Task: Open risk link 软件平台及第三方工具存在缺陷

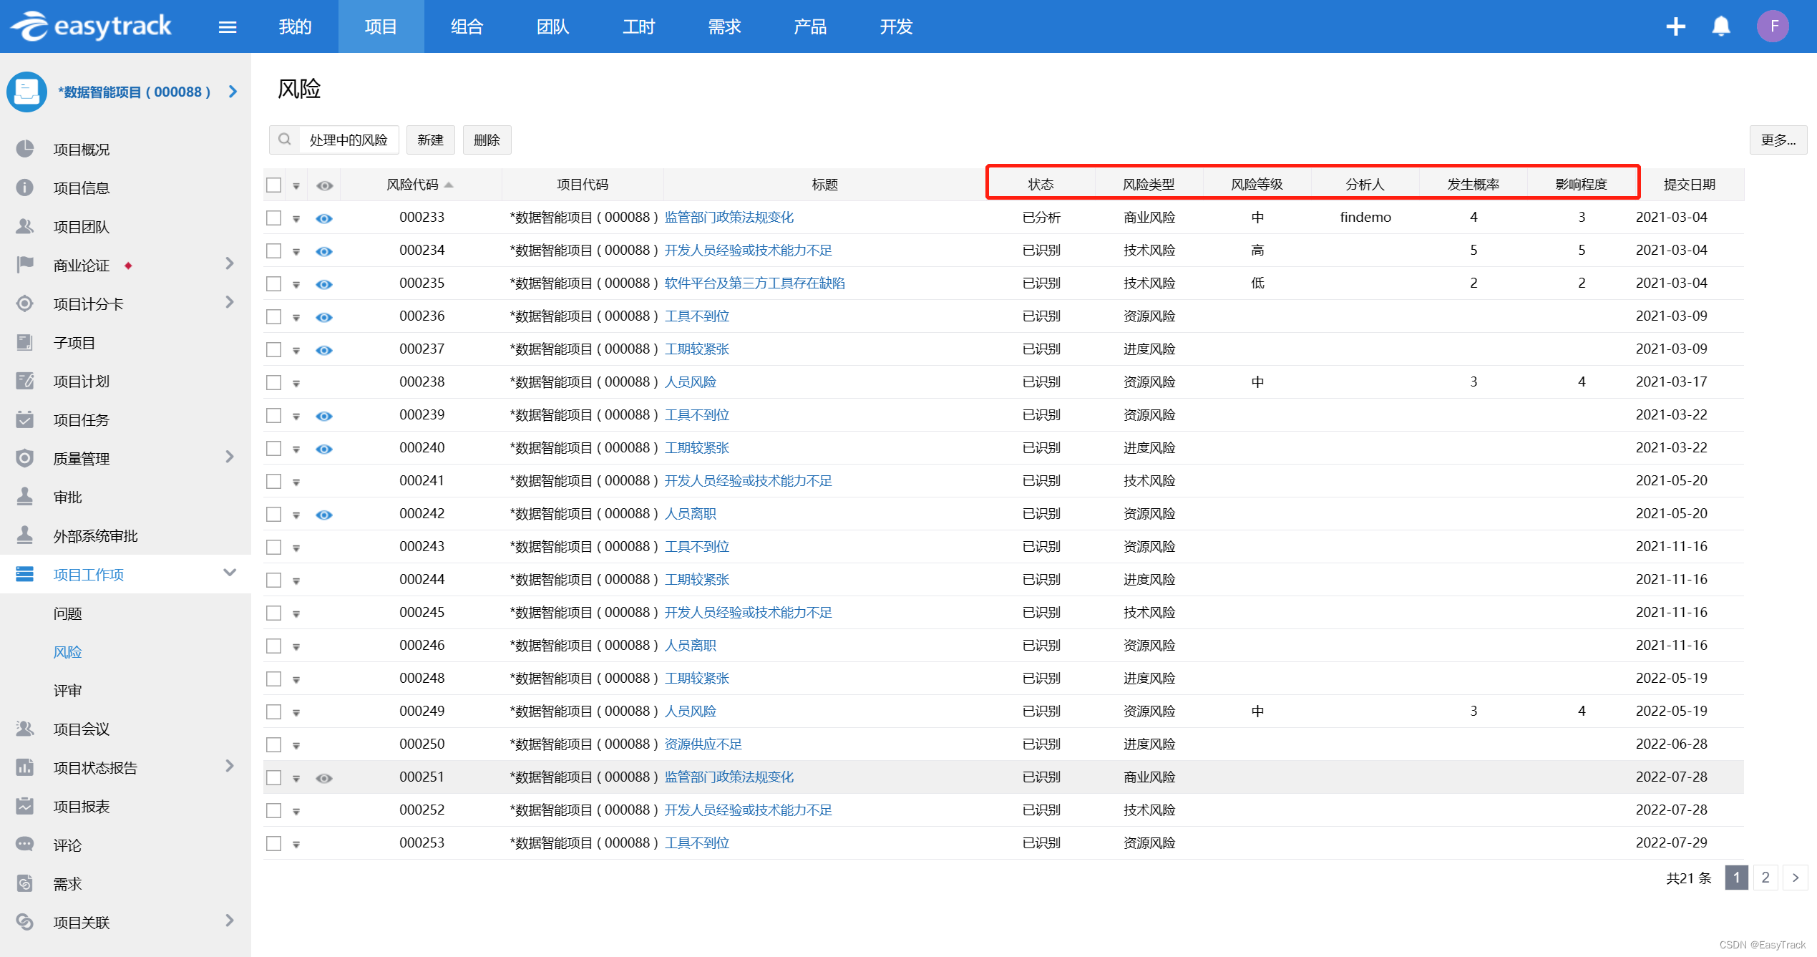Action: coord(754,283)
